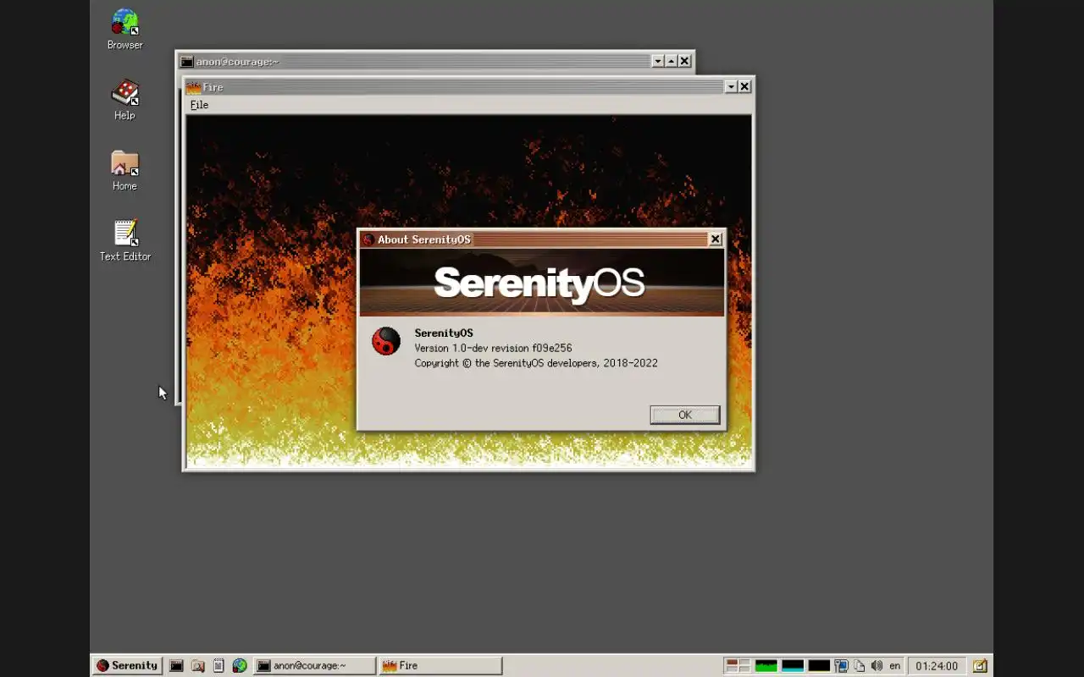The height and width of the screenshot is (677, 1084).
Task: Click the 01:24:00 taskbar clock
Action: [937, 666]
